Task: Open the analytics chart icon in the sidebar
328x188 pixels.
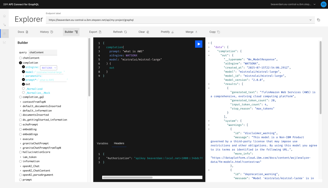Action: (x=4, y=42)
